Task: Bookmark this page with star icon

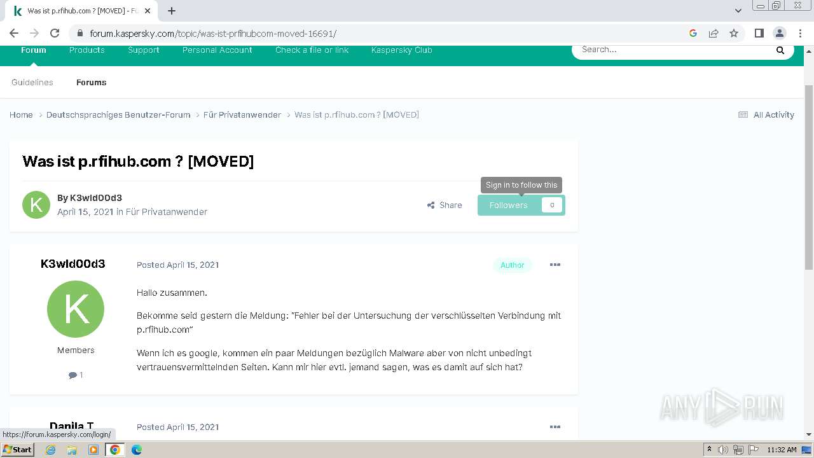Action: [x=734, y=33]
